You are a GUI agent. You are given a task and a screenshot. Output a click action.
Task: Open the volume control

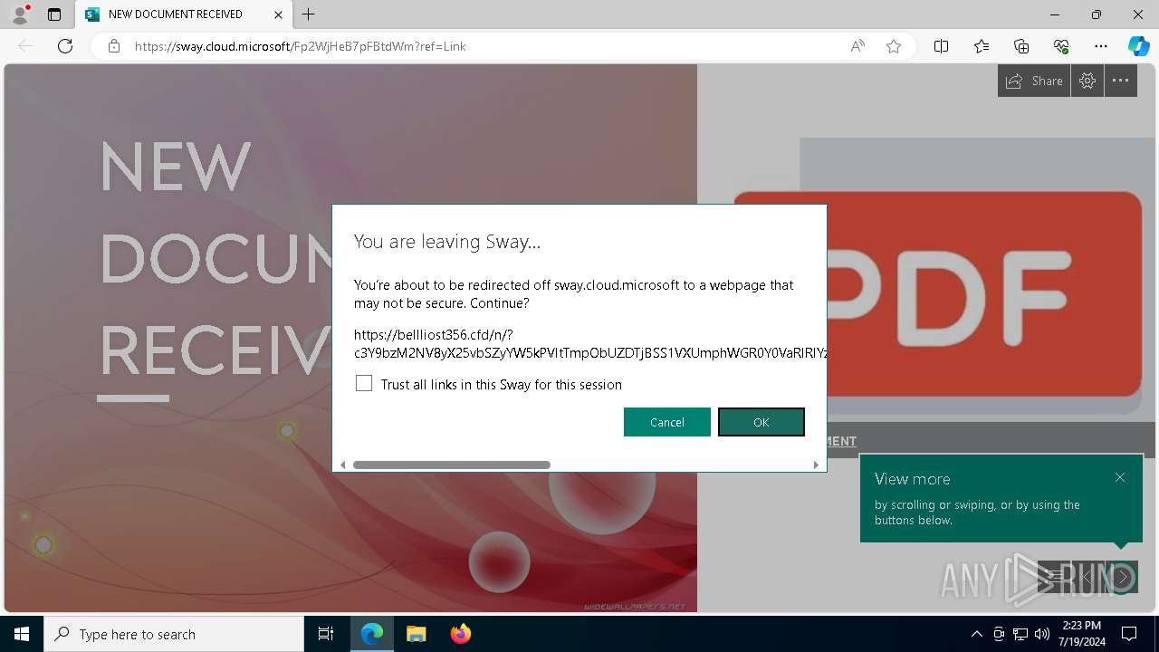click(1042, 634)
